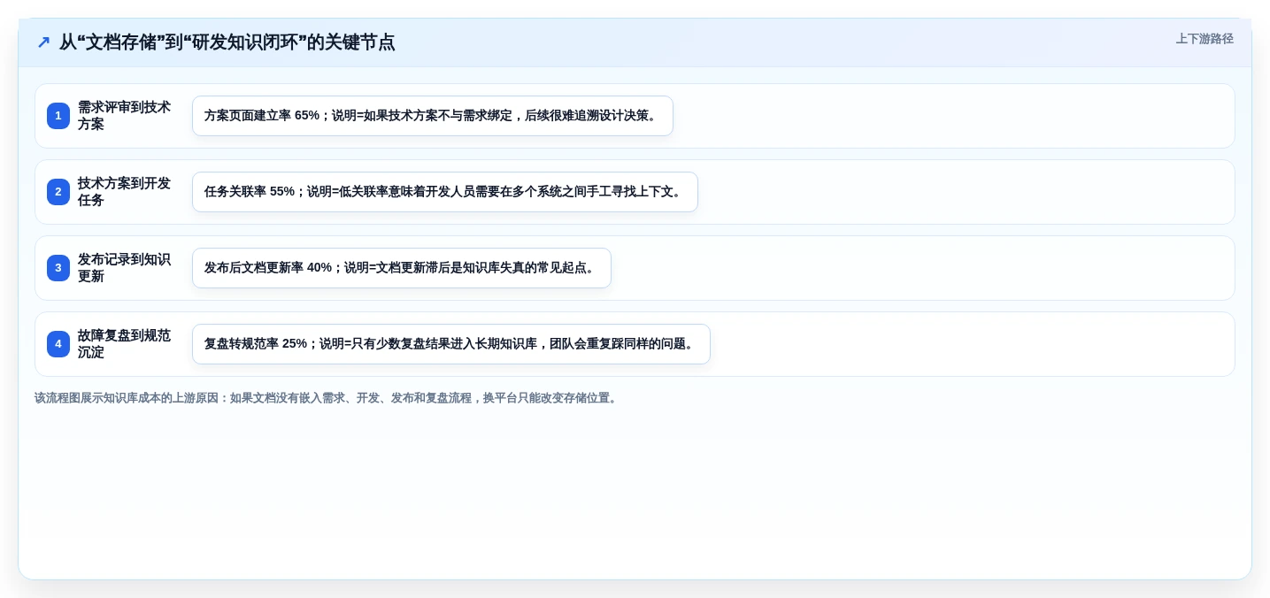Click the 方案页面建立率 65% description box
This screenshot has width=1270, height=598.
433,116
